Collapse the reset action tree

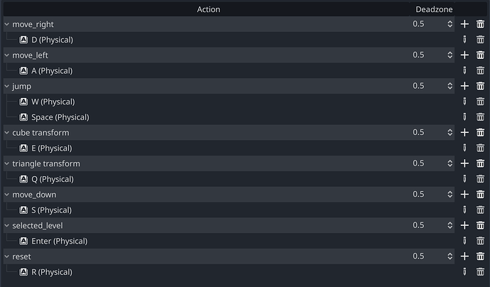6,256
